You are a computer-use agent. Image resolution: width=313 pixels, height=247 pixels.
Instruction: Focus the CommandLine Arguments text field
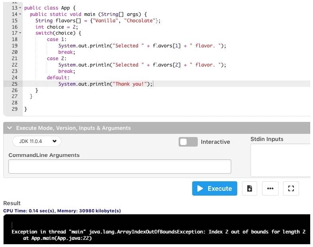tap(120, 167)
